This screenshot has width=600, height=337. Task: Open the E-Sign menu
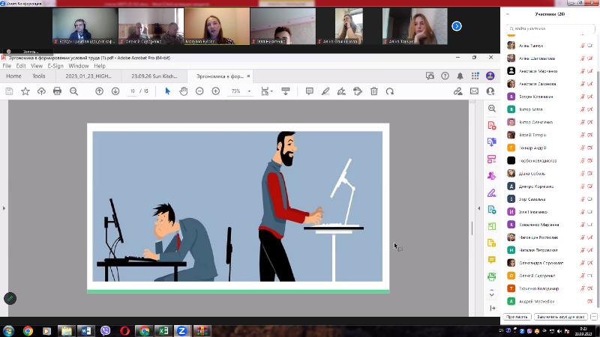point(55,66)
